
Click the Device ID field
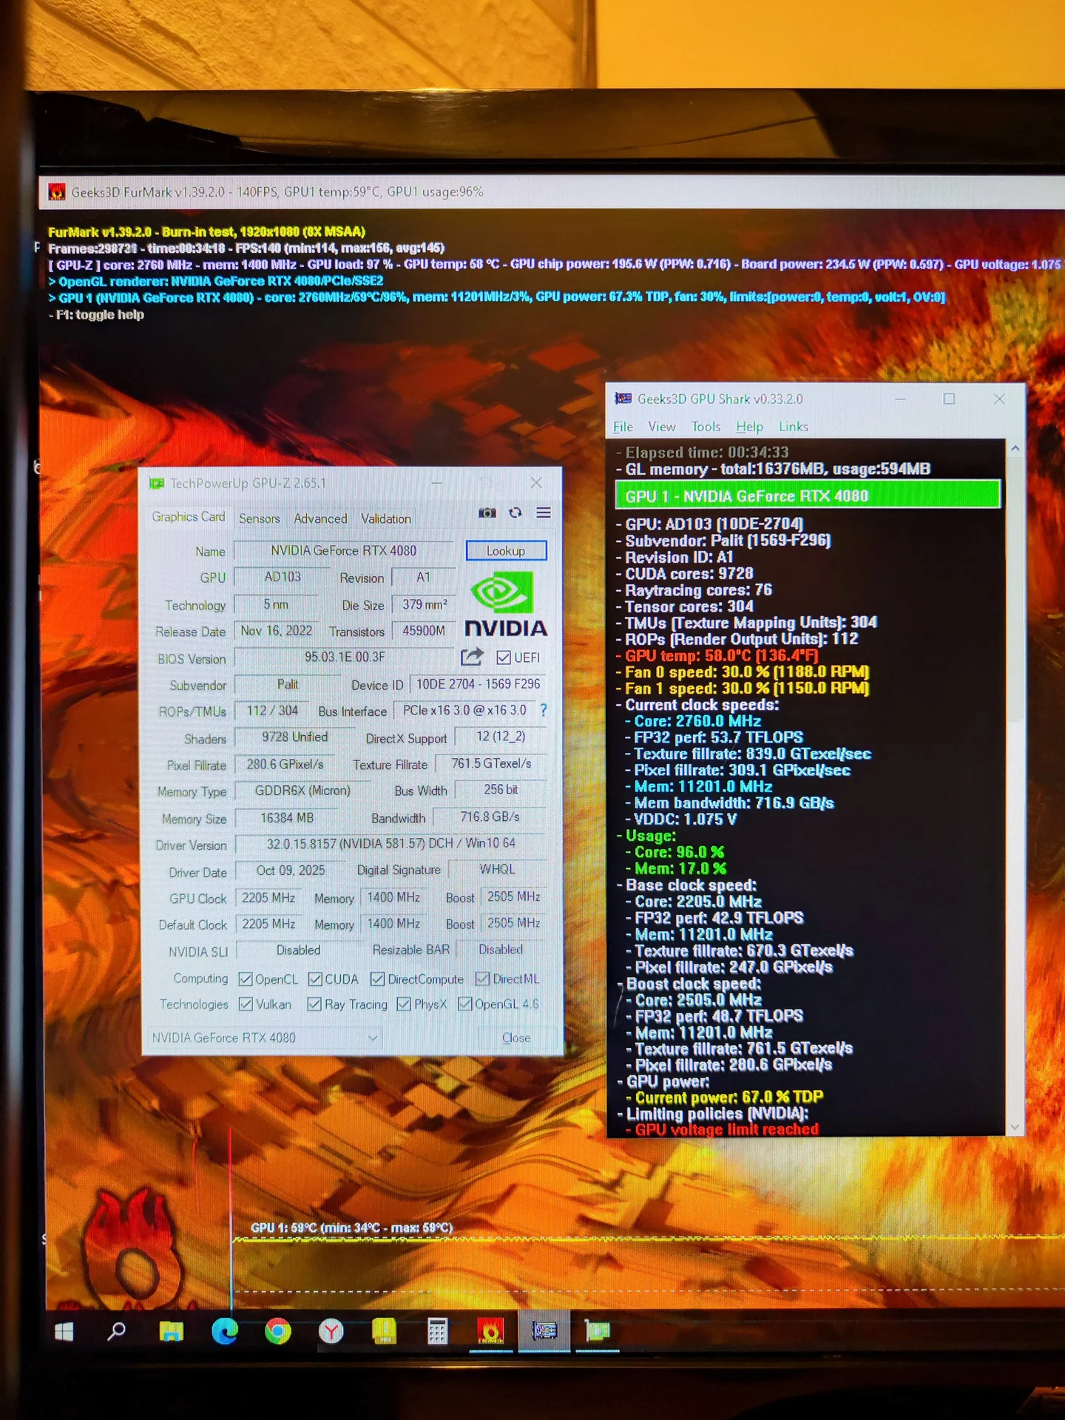coord(478,684)
